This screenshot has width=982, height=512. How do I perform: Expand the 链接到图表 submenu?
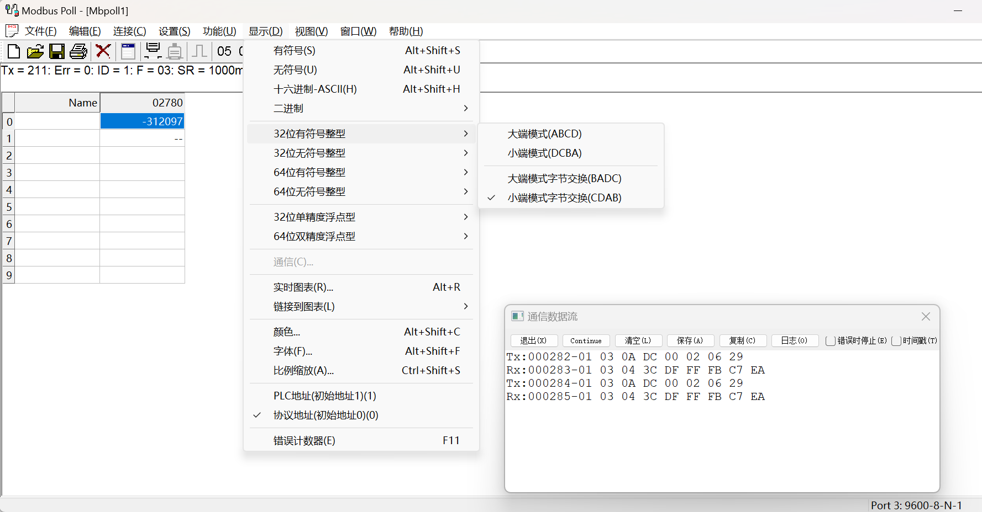tap(361, 306)
